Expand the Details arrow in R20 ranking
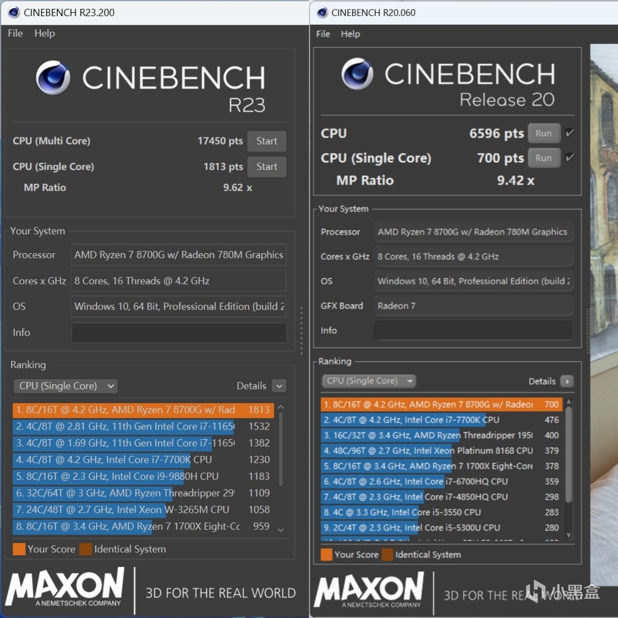Viewport: 618px width, 618px height. click(567, 381)
